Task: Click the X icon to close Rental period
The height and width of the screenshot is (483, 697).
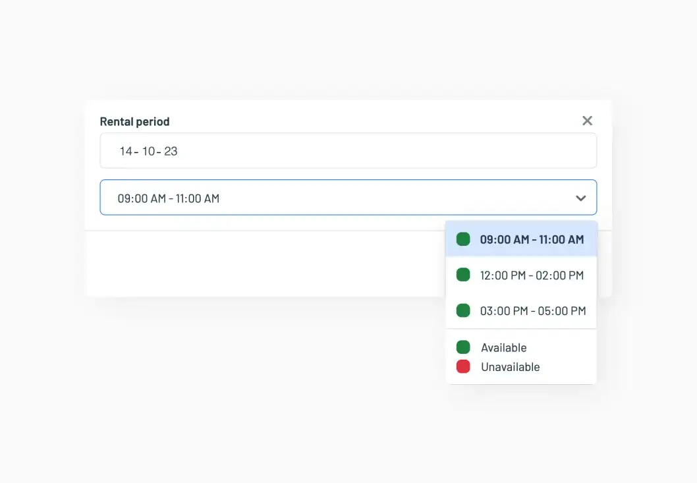Action: (x=587, y=121)
